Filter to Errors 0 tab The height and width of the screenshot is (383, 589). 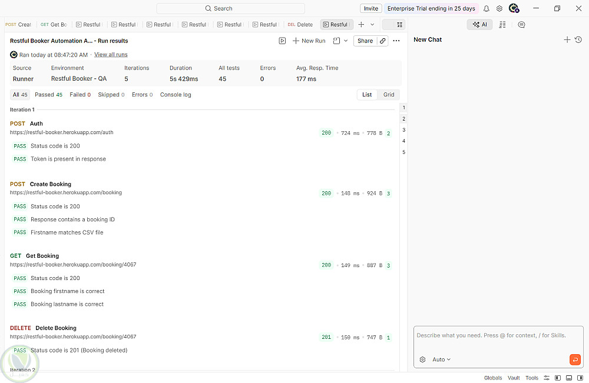click(142, 95)
